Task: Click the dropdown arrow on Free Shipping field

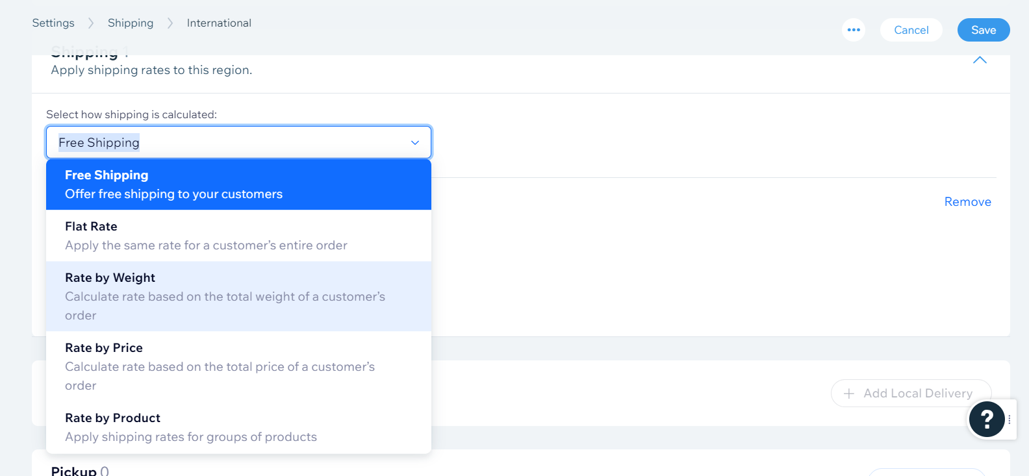Action: pos(414,142)
